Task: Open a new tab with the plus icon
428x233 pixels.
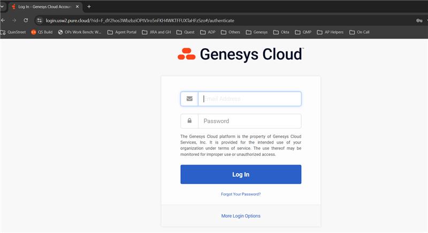Action: [x=89, y=6]
